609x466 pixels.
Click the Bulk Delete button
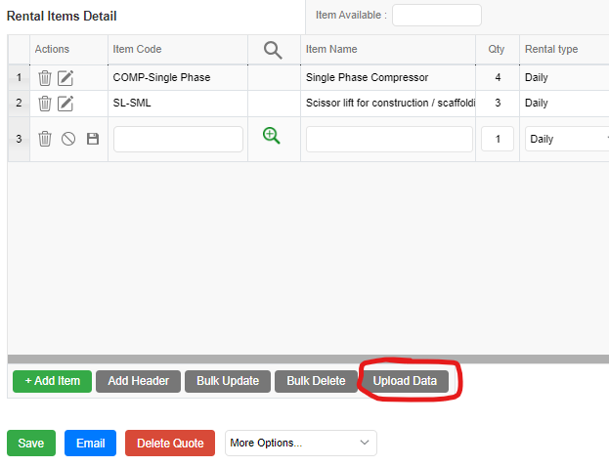pyautogui.click(x=316, y=381)
